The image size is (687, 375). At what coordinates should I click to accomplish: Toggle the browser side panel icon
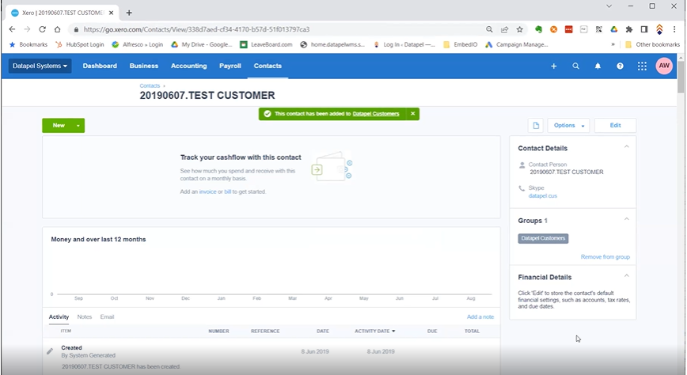[644, 29]
